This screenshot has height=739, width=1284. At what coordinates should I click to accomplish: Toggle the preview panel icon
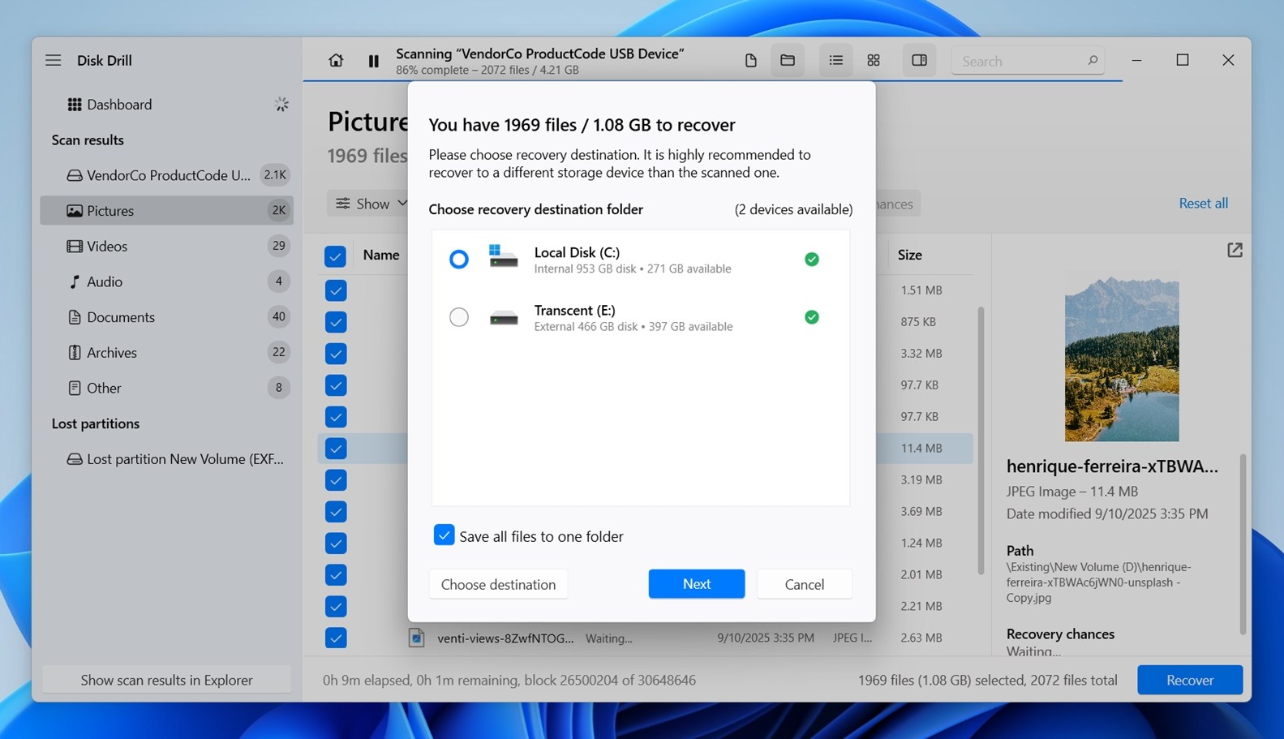[919, 61]
